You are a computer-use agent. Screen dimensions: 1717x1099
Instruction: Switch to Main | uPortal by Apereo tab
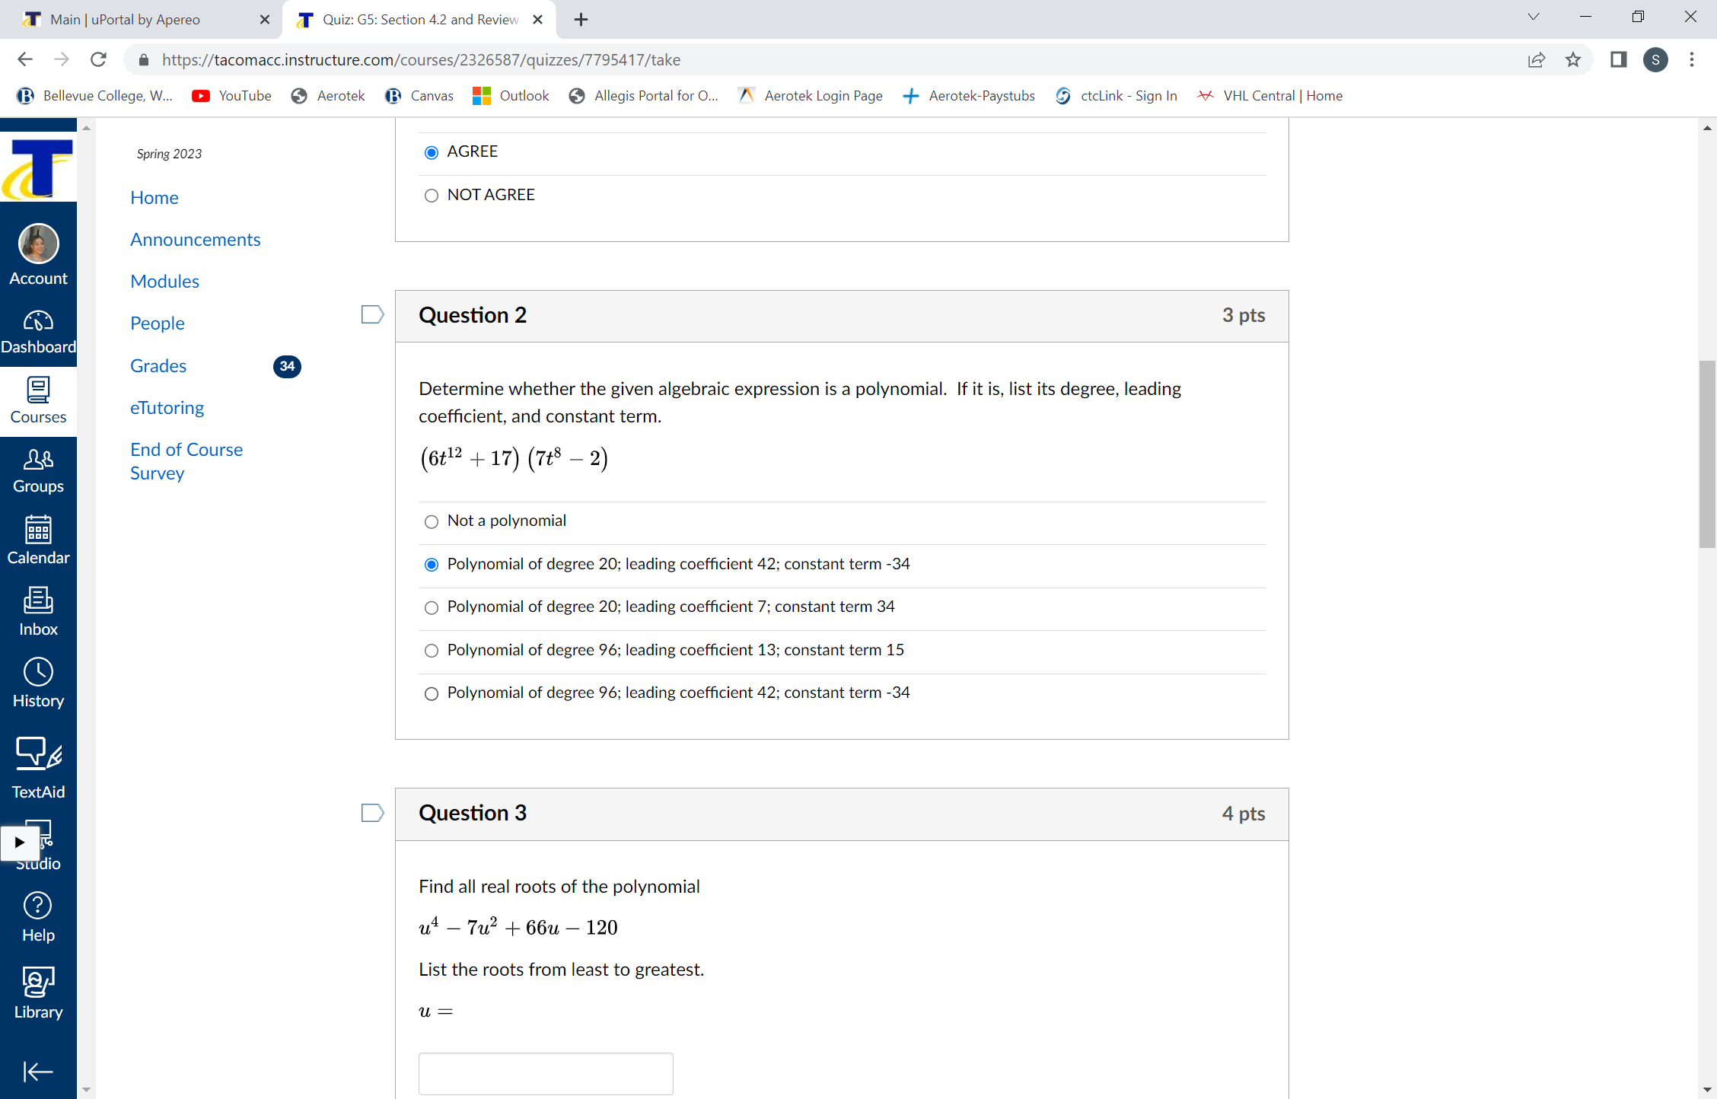[125, 20]
